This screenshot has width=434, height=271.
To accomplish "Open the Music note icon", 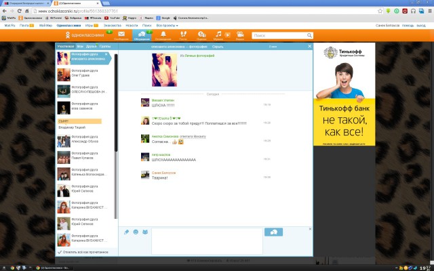I will [x=218, y=35].
